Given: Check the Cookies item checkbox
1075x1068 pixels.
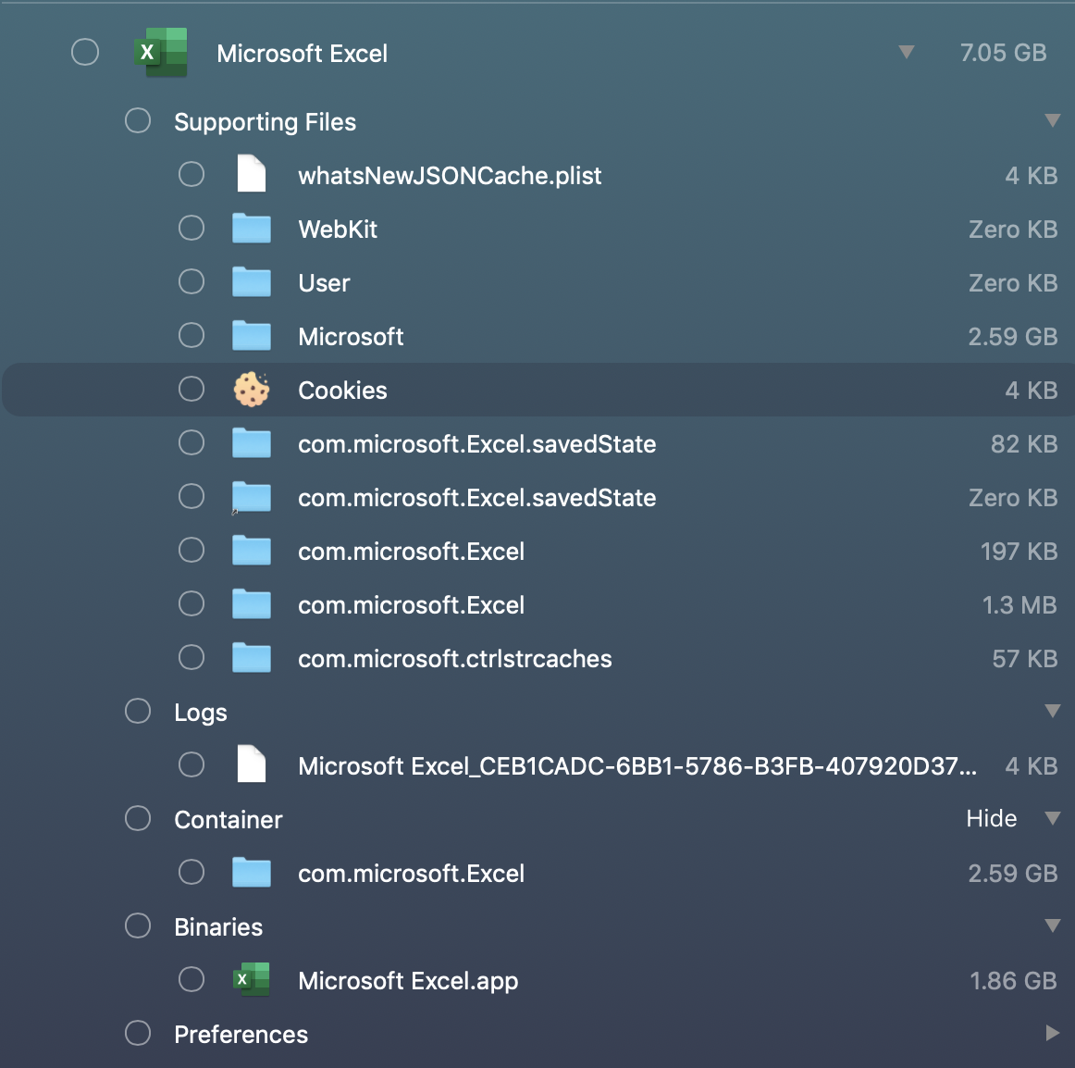Looking at the screenshot, I should (192, 389).
